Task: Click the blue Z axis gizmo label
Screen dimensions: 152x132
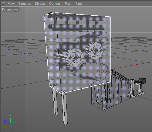Action: pos(5,121)
